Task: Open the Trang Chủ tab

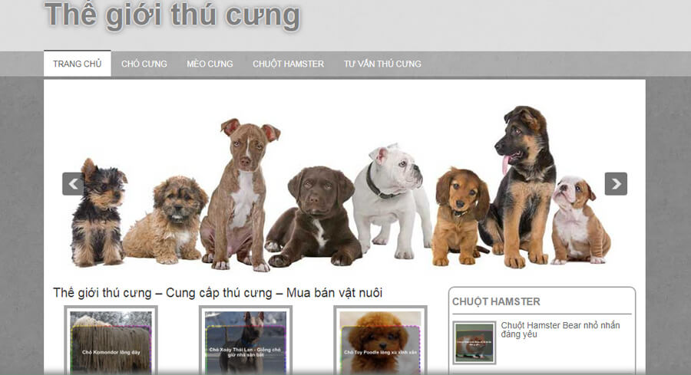Action: point(77,64)
